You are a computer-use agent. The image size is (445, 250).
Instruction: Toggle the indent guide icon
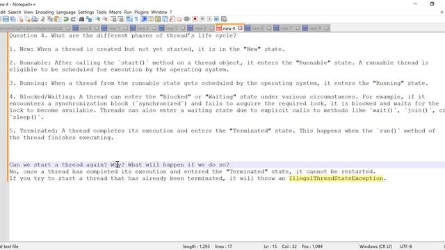(x=144, y=19)
